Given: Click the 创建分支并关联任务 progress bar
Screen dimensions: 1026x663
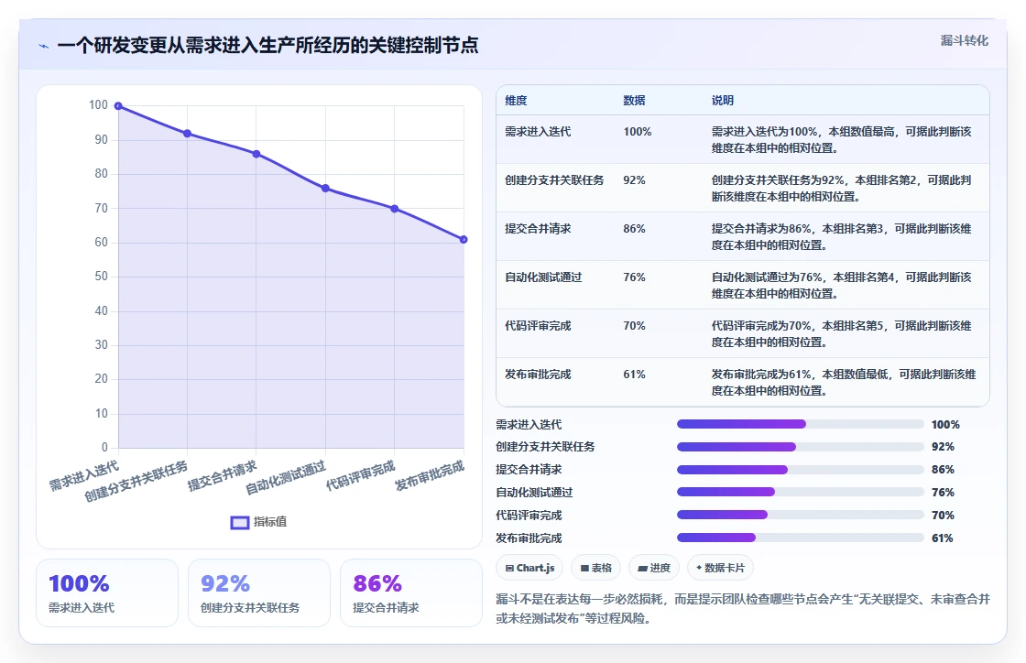Looking at the screenshot, I should (801, 447).
